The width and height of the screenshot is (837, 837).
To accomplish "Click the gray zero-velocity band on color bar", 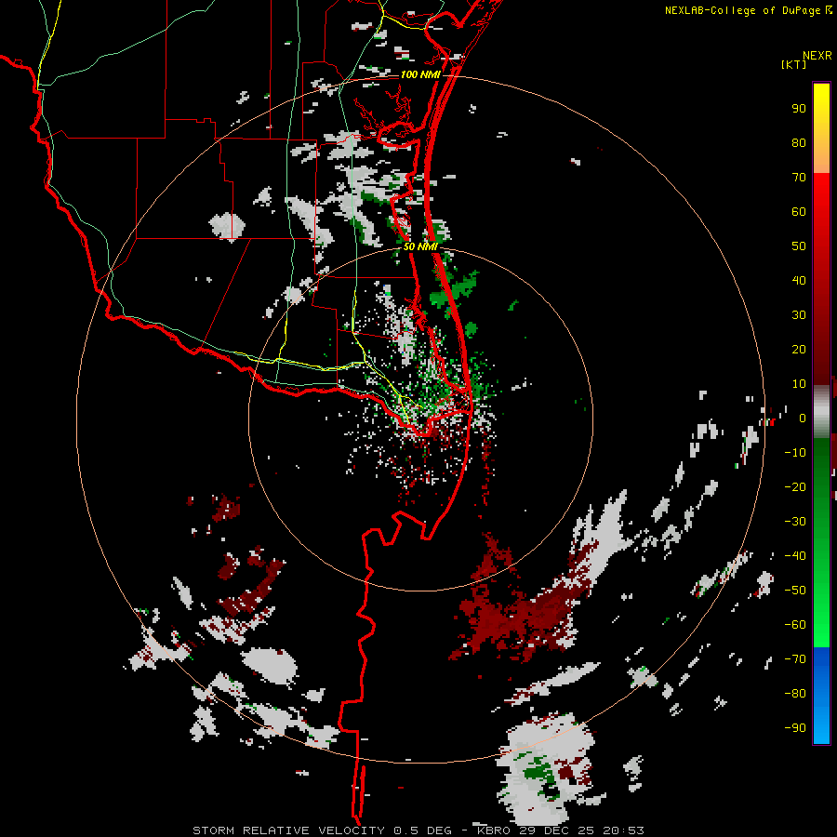I will (821, 411).
